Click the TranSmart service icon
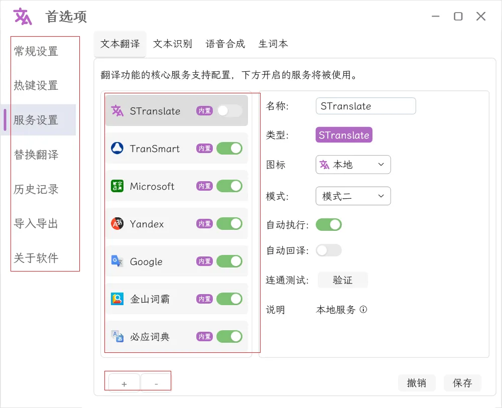This screenshot has height=408, width=502. (117, 148)
